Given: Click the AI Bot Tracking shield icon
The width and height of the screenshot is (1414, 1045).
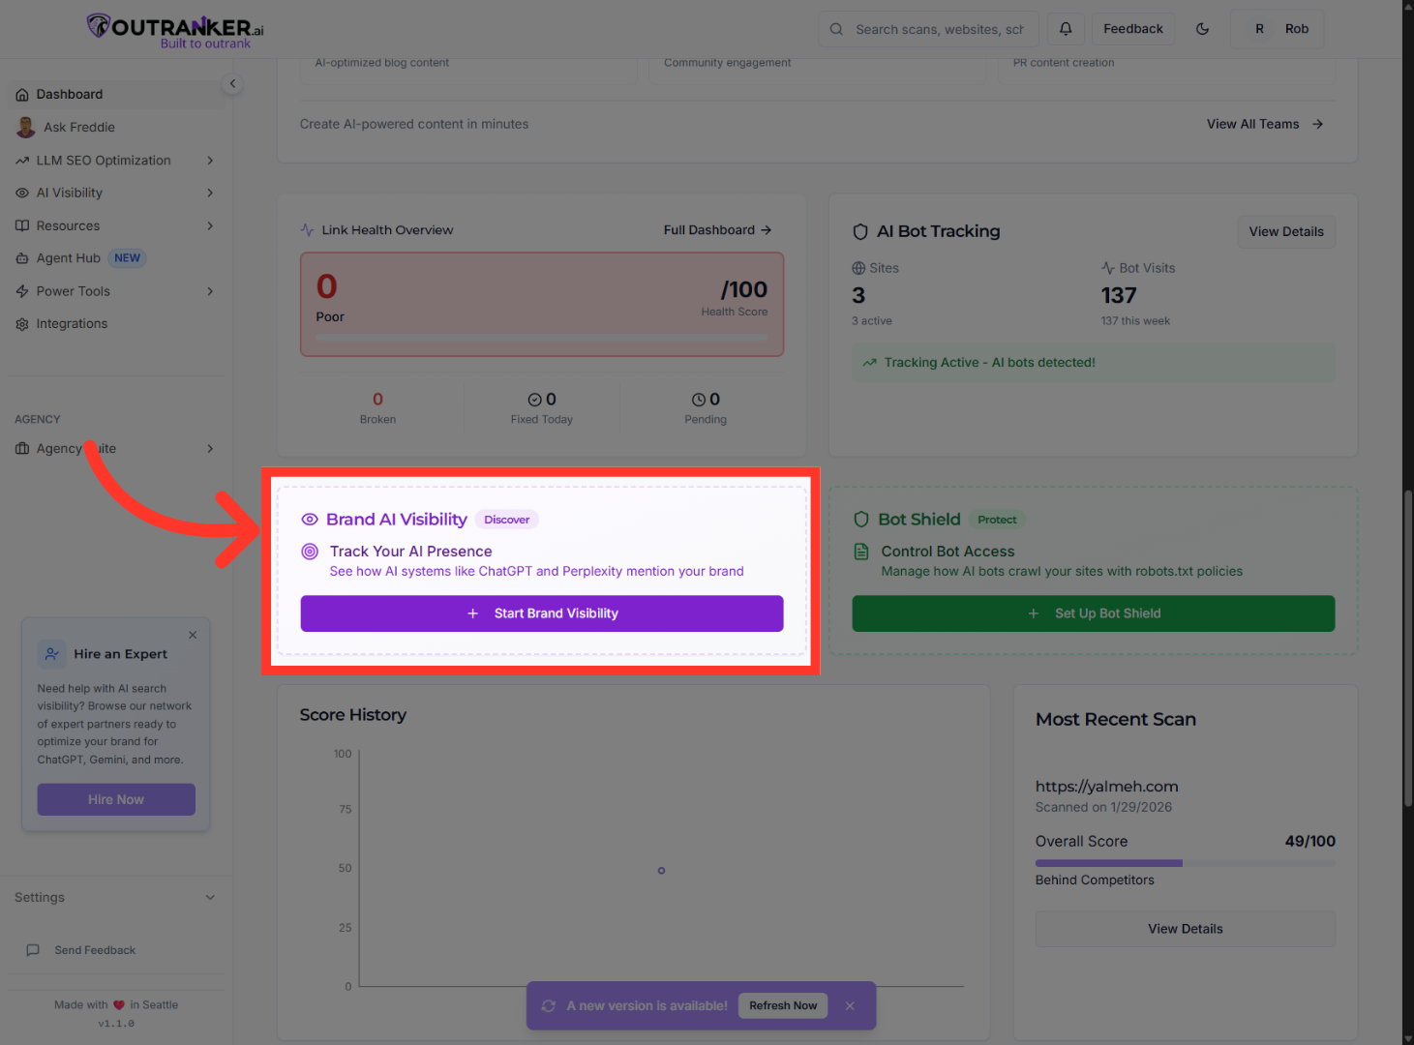Looking at the screenshot, I should pos(860,231).
